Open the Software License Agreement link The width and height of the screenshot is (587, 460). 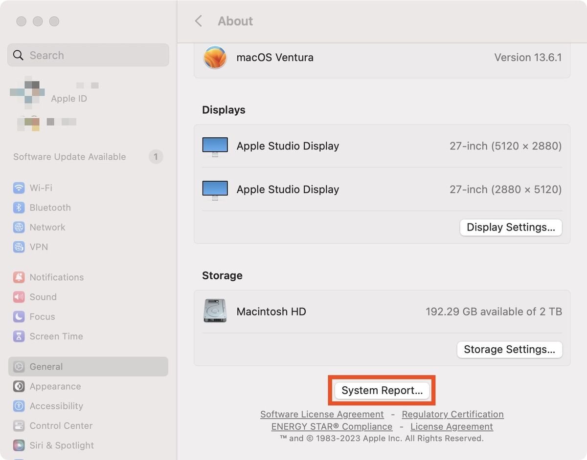pos(322,414)
